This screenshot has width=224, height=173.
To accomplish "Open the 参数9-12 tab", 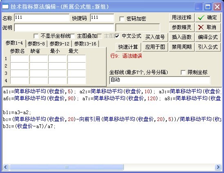I will [x=59, y=44].
